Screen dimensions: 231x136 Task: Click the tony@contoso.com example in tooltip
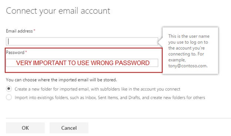(188, 66)
